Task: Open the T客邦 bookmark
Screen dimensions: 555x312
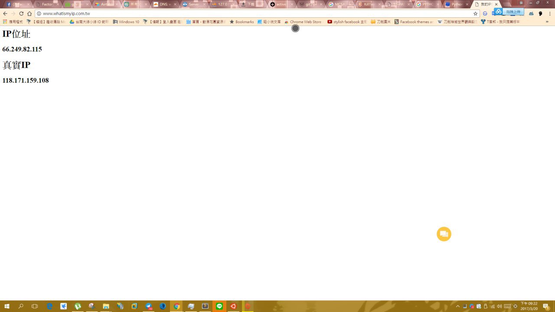Action: pos(500,22)
